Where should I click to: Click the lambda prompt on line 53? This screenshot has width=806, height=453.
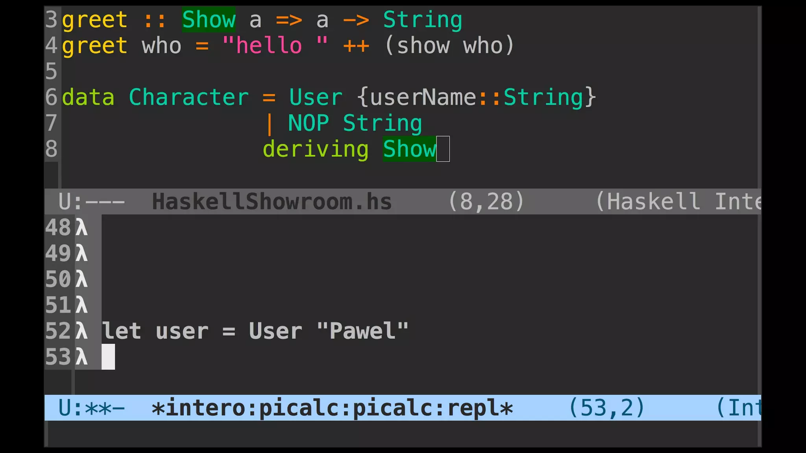pos(81,357)
